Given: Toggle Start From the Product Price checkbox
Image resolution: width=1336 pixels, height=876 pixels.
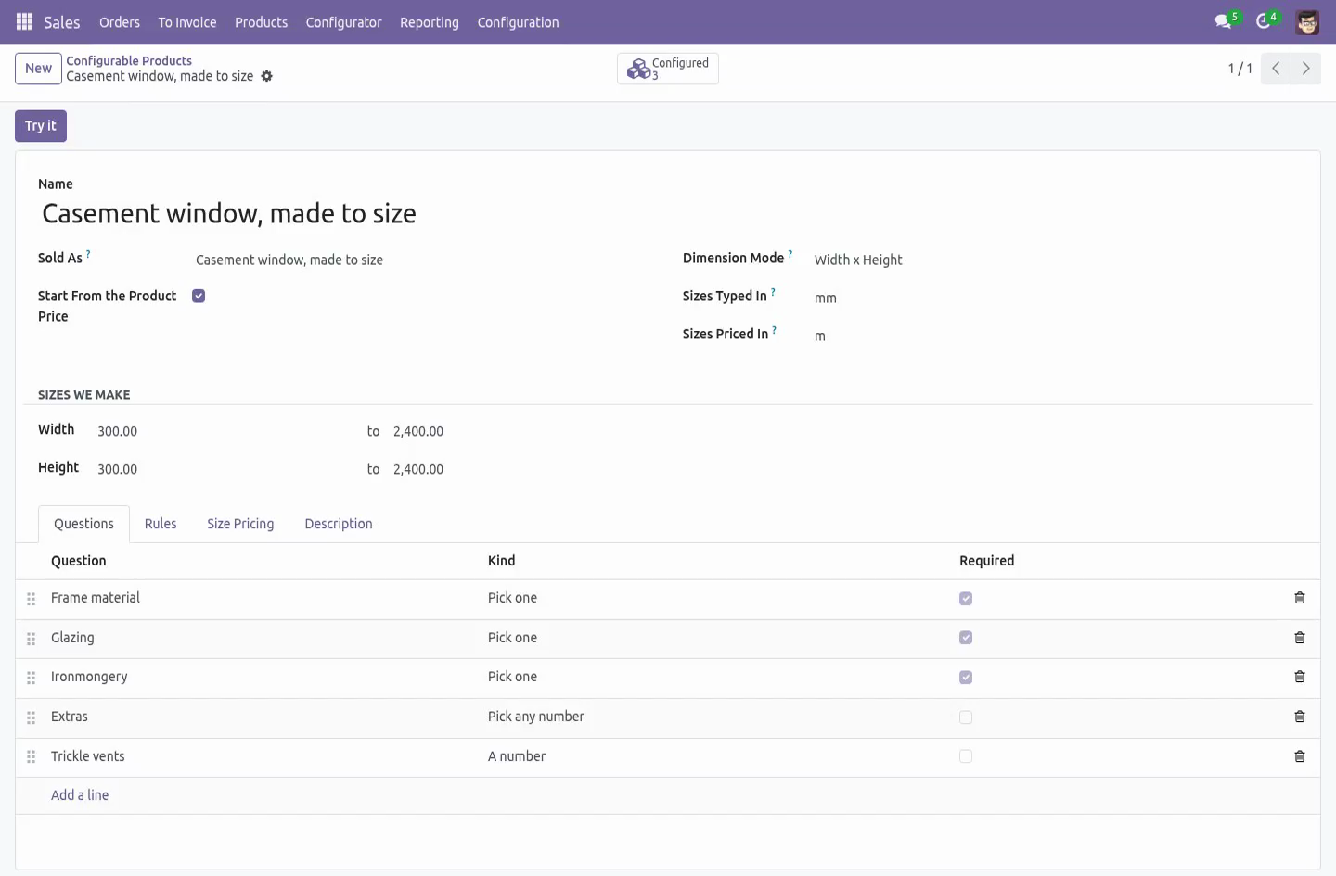Looking at the screenshot, I should click(x=199, y=296).
